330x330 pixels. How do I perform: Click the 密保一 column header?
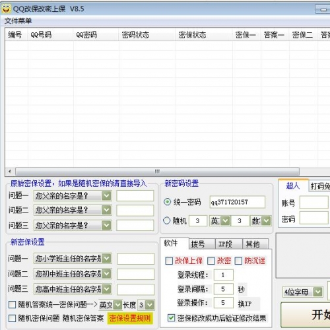click(x=247, y=35)
